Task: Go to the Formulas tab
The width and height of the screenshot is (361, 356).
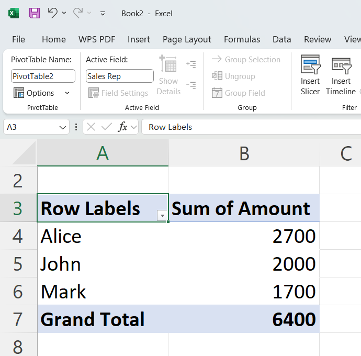Action: (242, 39)
